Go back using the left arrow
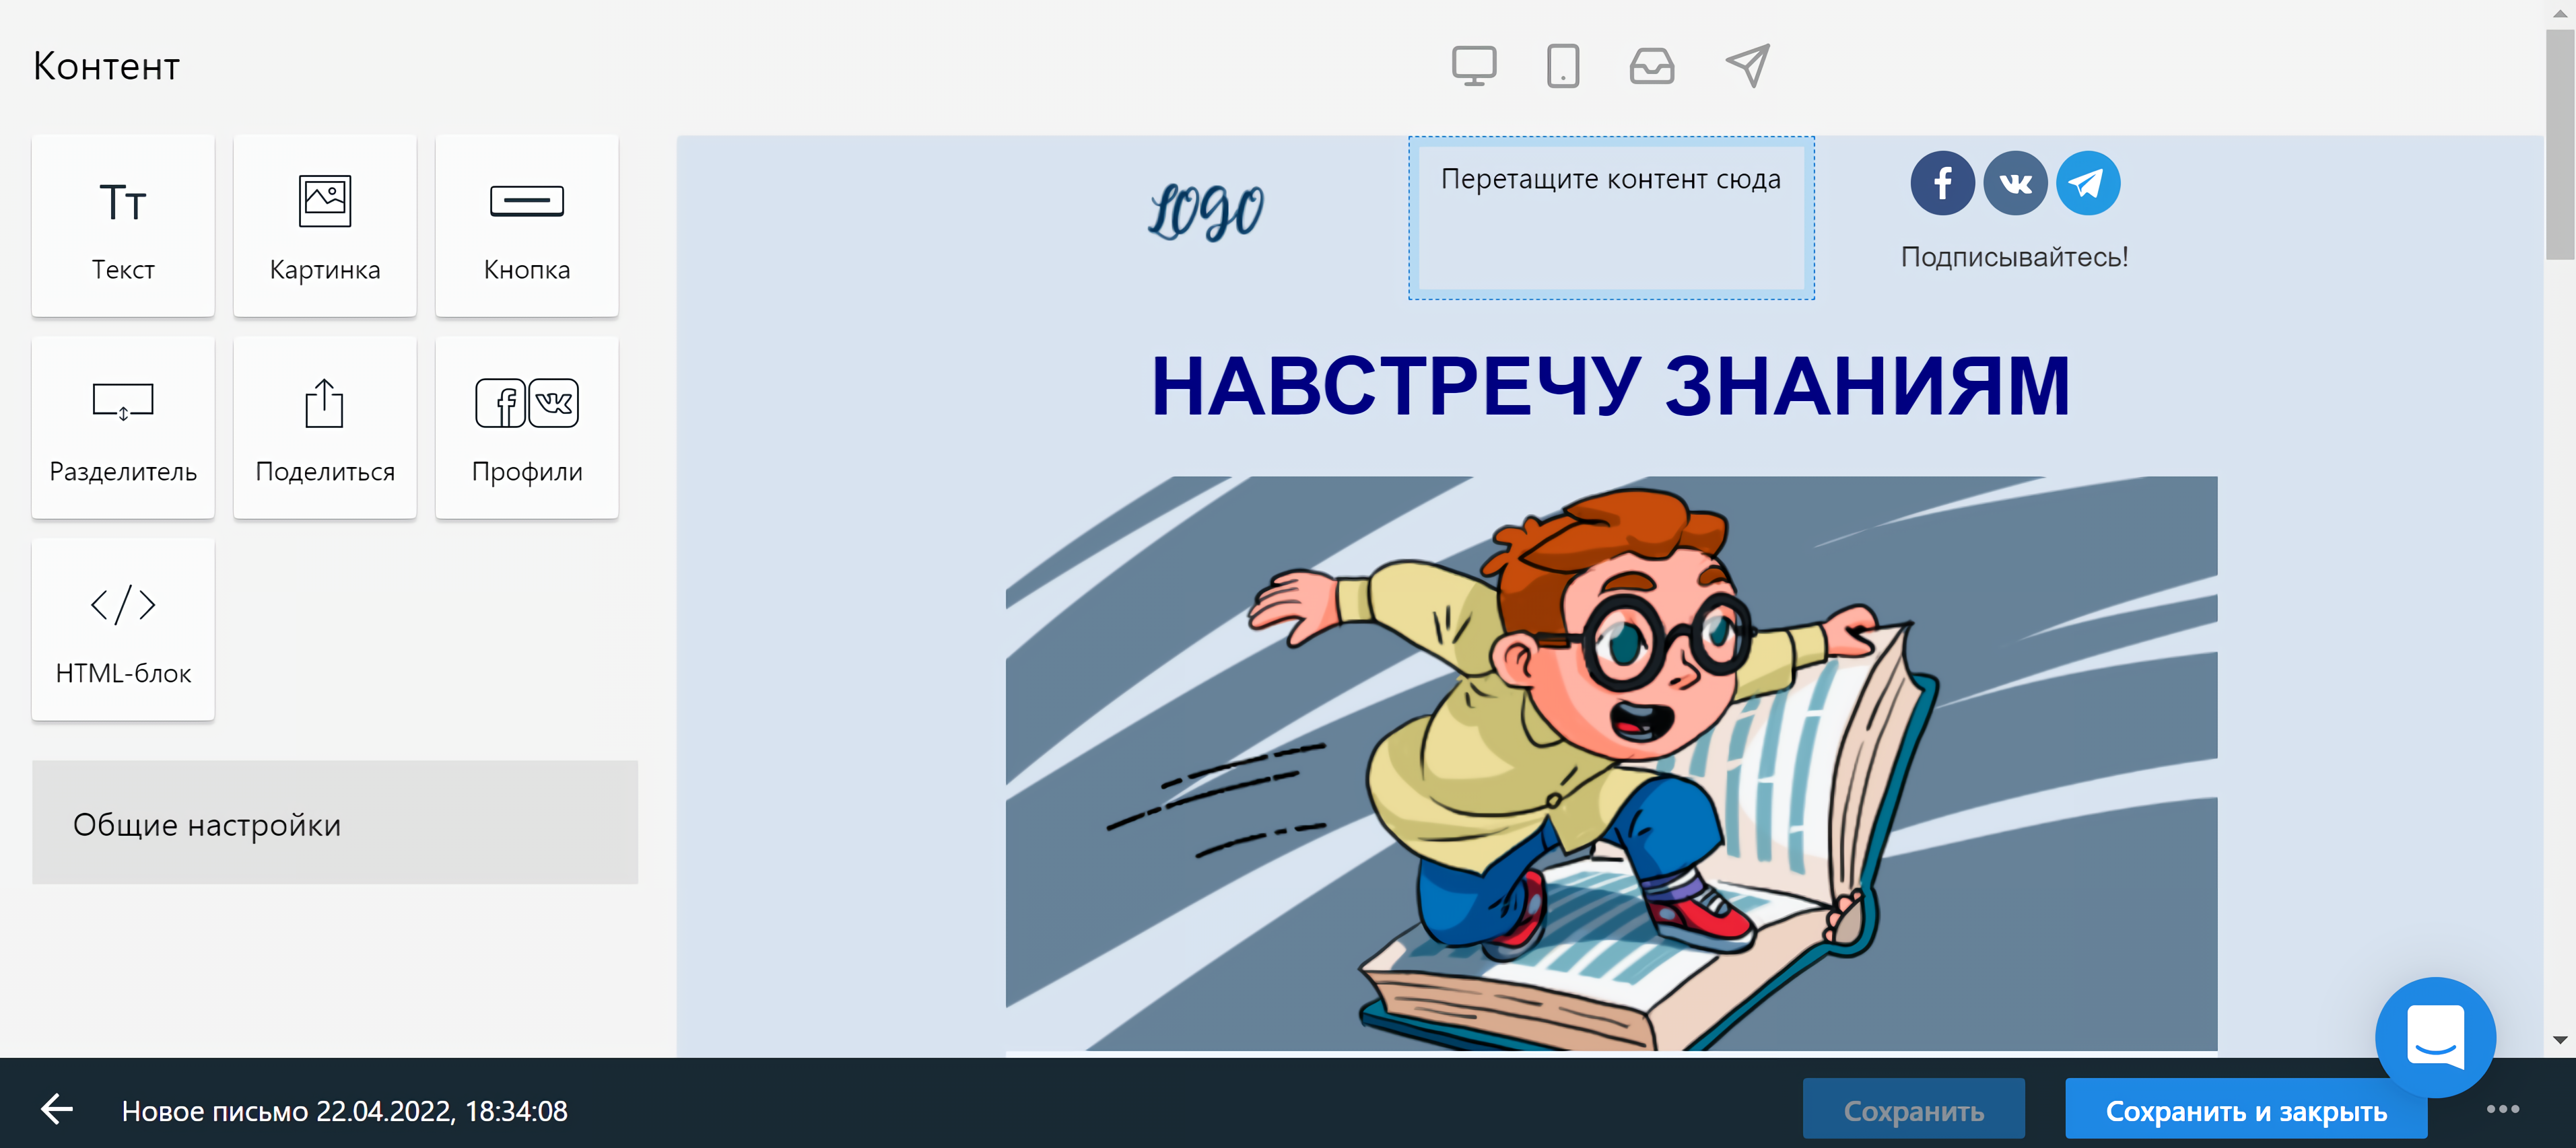Viewport: 2576px width, 1148px height. (x=57, y=1108)
